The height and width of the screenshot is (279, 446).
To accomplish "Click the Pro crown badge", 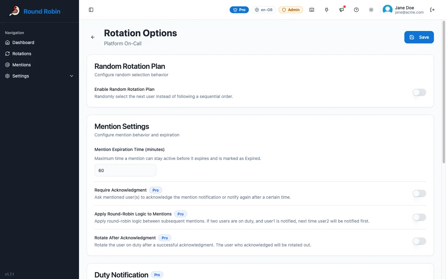I will pos(239,10).
